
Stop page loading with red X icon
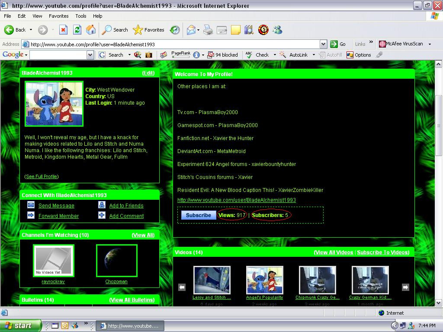tap(63, 30)
